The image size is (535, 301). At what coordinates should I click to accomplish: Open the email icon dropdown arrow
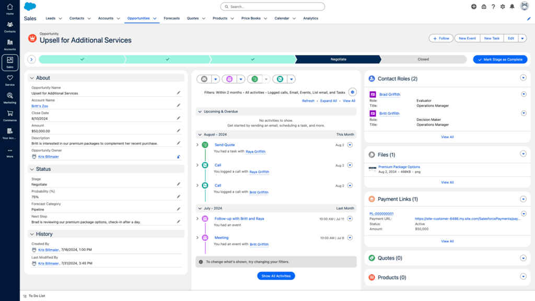tap(215, 79)
